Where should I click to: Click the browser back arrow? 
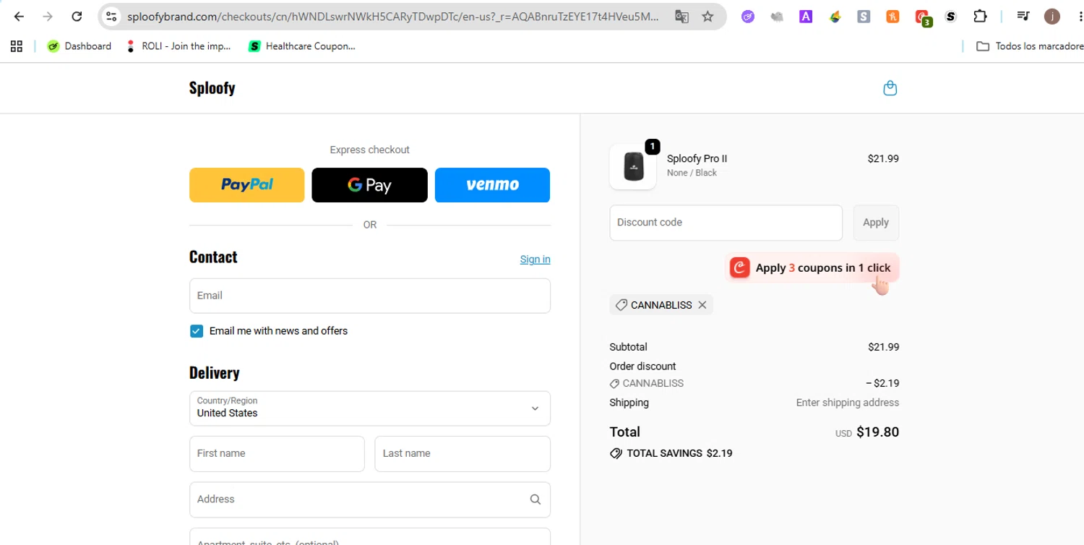(x=19, y=16)
